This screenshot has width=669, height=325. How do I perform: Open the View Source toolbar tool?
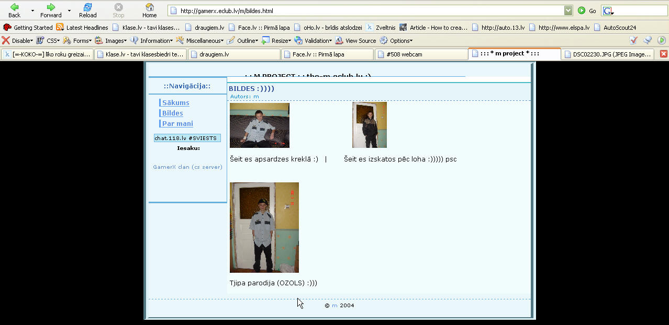pos(355,41)
